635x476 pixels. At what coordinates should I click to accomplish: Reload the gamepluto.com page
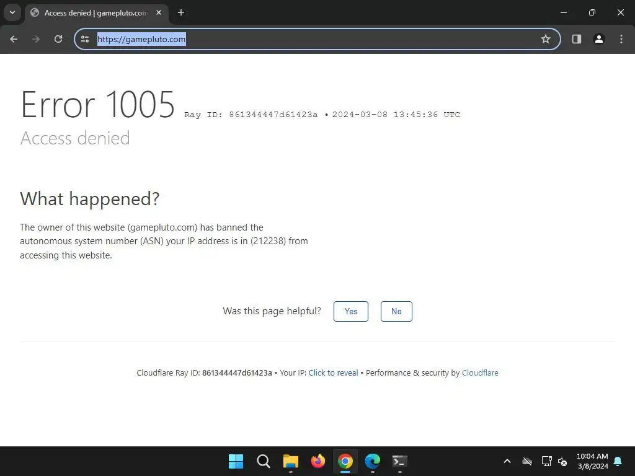(x=58, y=39)
